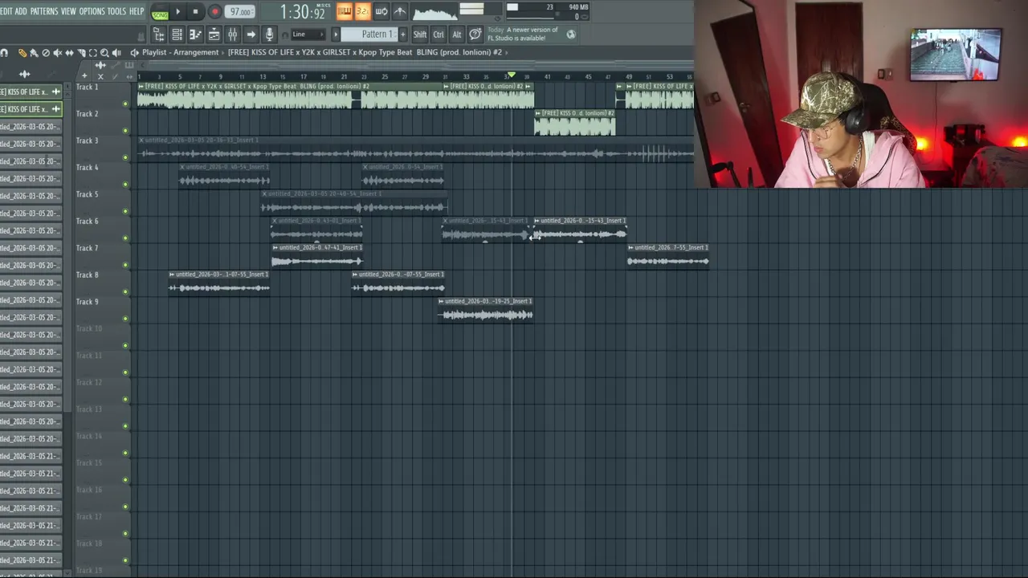Select the Mute tool in playlist toolbar
The height and width of the screenshot is (578, 1028).
click(57, 52)
